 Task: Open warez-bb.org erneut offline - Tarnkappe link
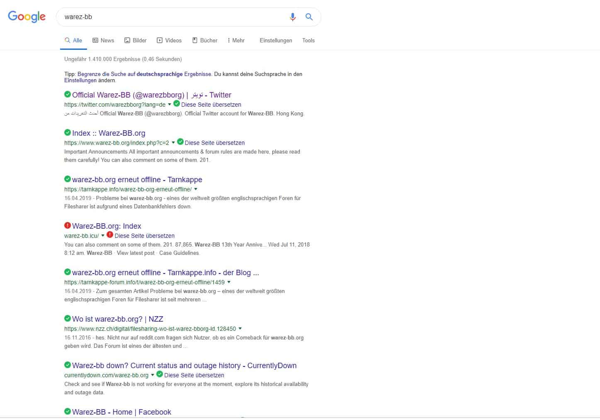(137, 180)
